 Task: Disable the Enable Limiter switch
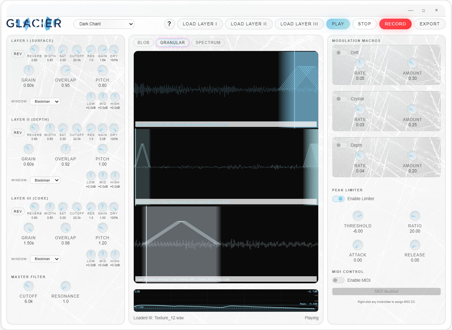tap(338, 199)
